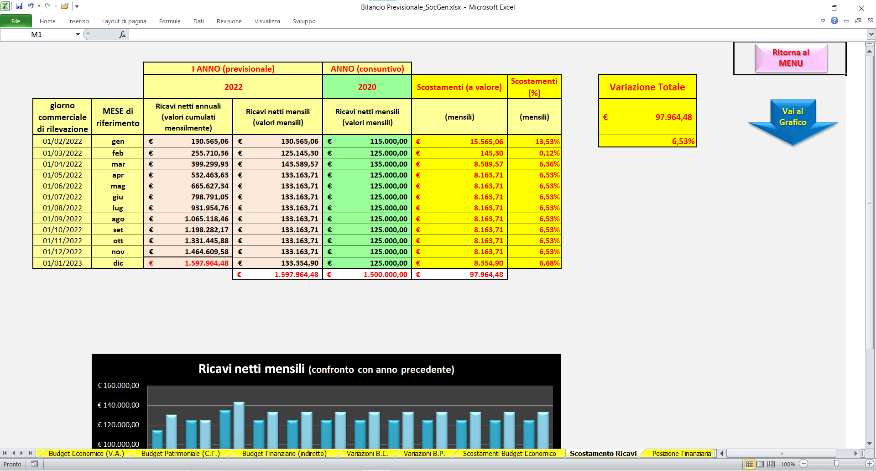Image resolution: width=876 pixels, height=471 pixels.
Task: Minimize the ribbon with the caret icon
Action: (823, 21)
